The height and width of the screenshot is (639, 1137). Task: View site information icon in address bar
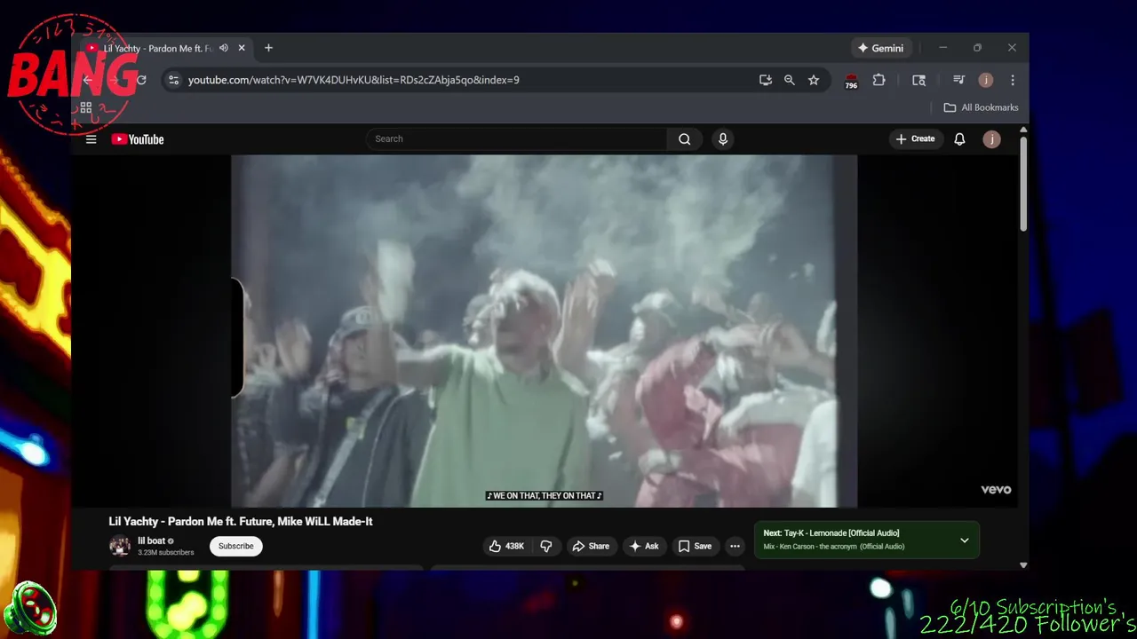173,80
